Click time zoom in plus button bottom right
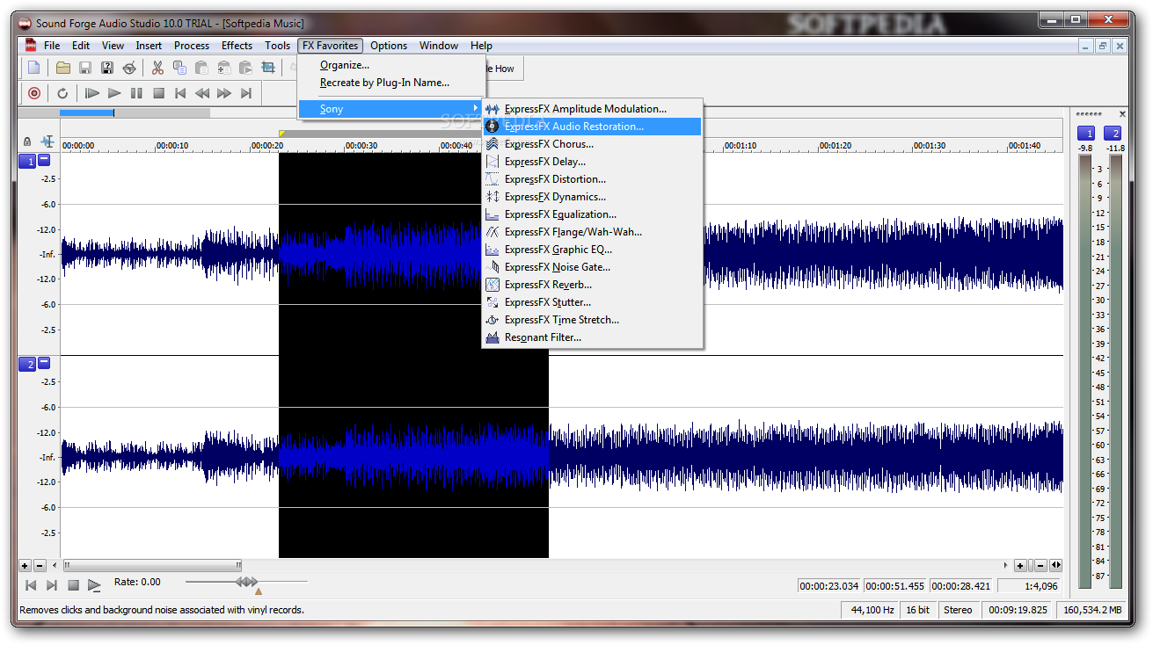The width and height of the screenshot is (1153, 645). pyautogui.click(x=1020, y=566)
